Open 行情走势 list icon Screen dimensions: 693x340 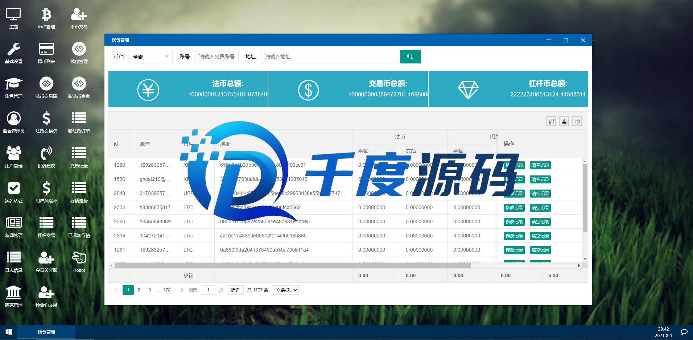pos(79,192)
